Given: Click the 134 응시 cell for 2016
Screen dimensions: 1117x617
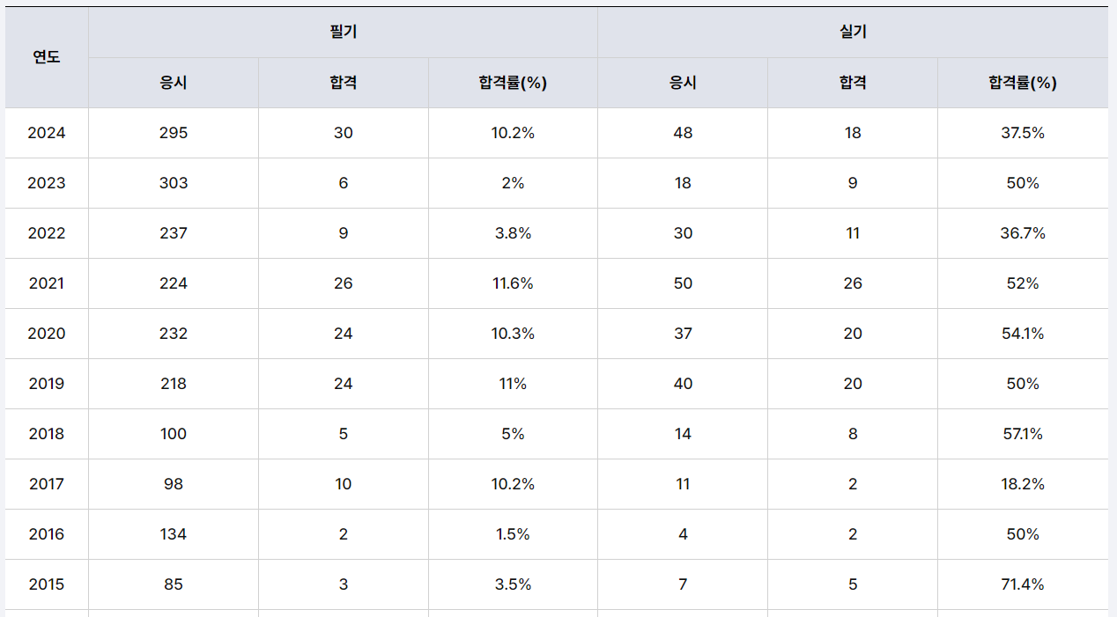Looking at the screenshot, I should [x=174, y=534].
